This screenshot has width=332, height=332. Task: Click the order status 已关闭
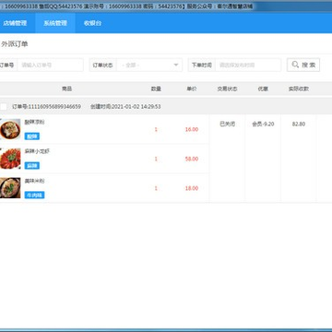coord(228,125)
